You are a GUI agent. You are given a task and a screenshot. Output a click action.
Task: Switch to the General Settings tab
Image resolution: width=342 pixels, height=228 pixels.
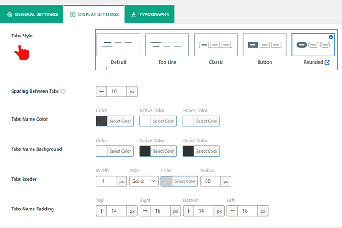pyautogui.click(x=32, y=14)
